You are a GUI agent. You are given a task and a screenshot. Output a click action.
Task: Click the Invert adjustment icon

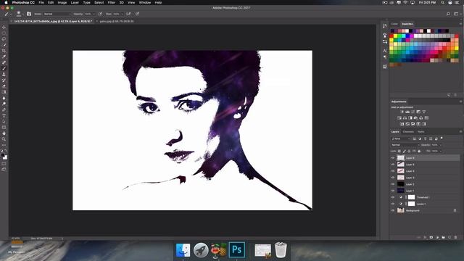(x=402, y=124)
